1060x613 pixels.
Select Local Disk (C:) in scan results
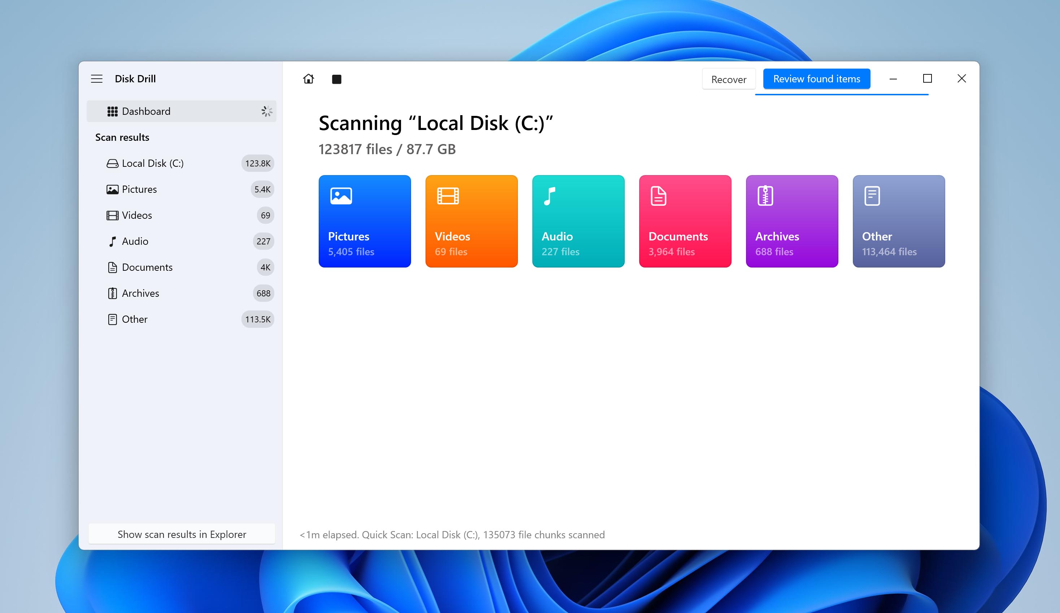152,163
